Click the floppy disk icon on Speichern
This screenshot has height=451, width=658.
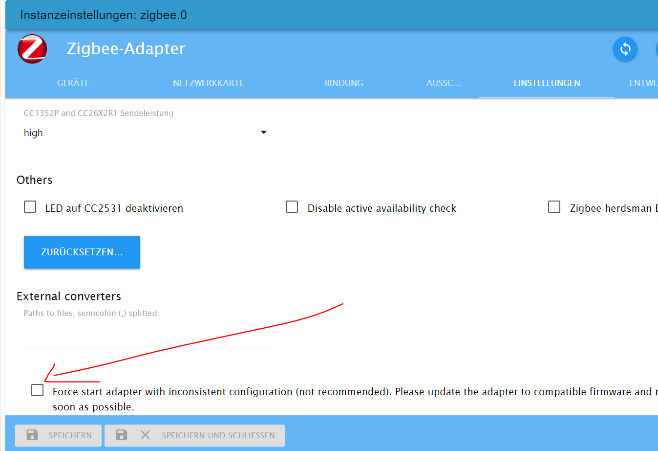pos(32,435)
